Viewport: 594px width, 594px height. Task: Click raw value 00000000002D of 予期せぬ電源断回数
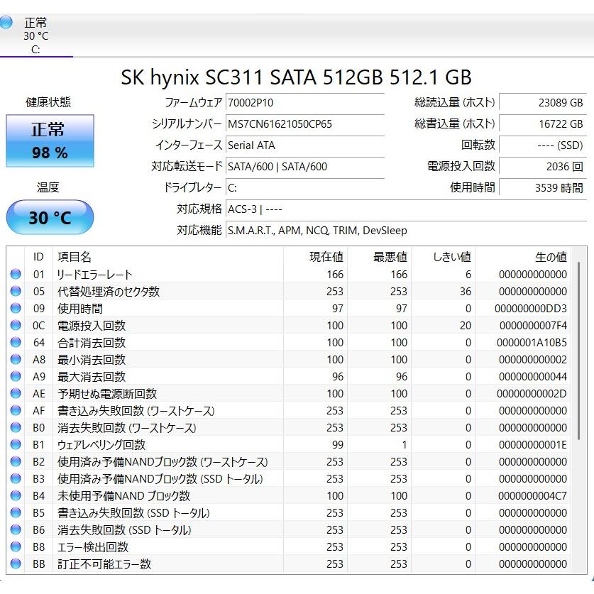pyautogui.click(x=532, y=394)
